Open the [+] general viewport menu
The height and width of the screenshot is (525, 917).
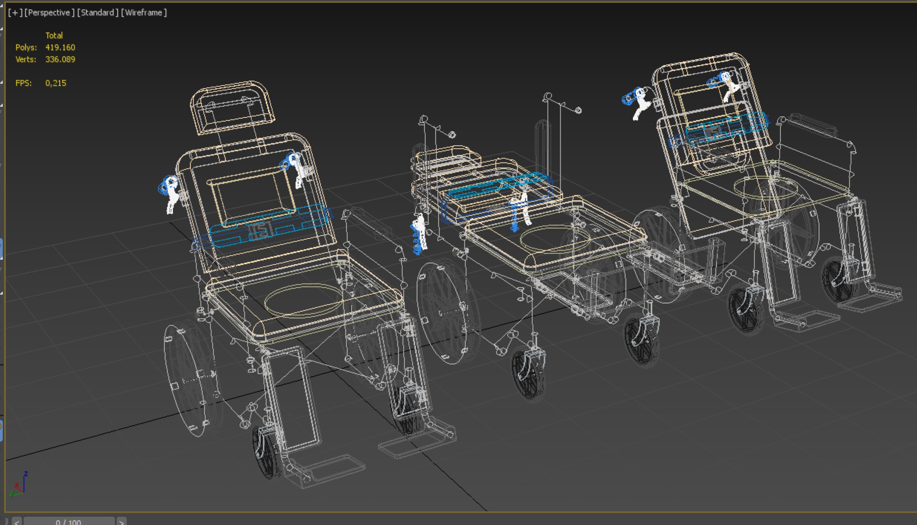coord(15,13)
